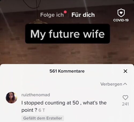Image resolution: width=134 pixels, height=122 pixels.
Task: Switch to the Folge ich tab
Action: [x=52, y=15]
